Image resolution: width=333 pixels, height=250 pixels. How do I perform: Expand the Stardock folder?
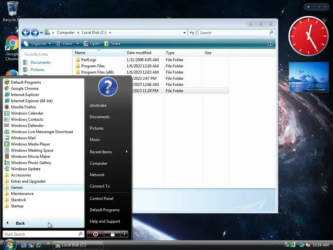(x=44, y=200)
